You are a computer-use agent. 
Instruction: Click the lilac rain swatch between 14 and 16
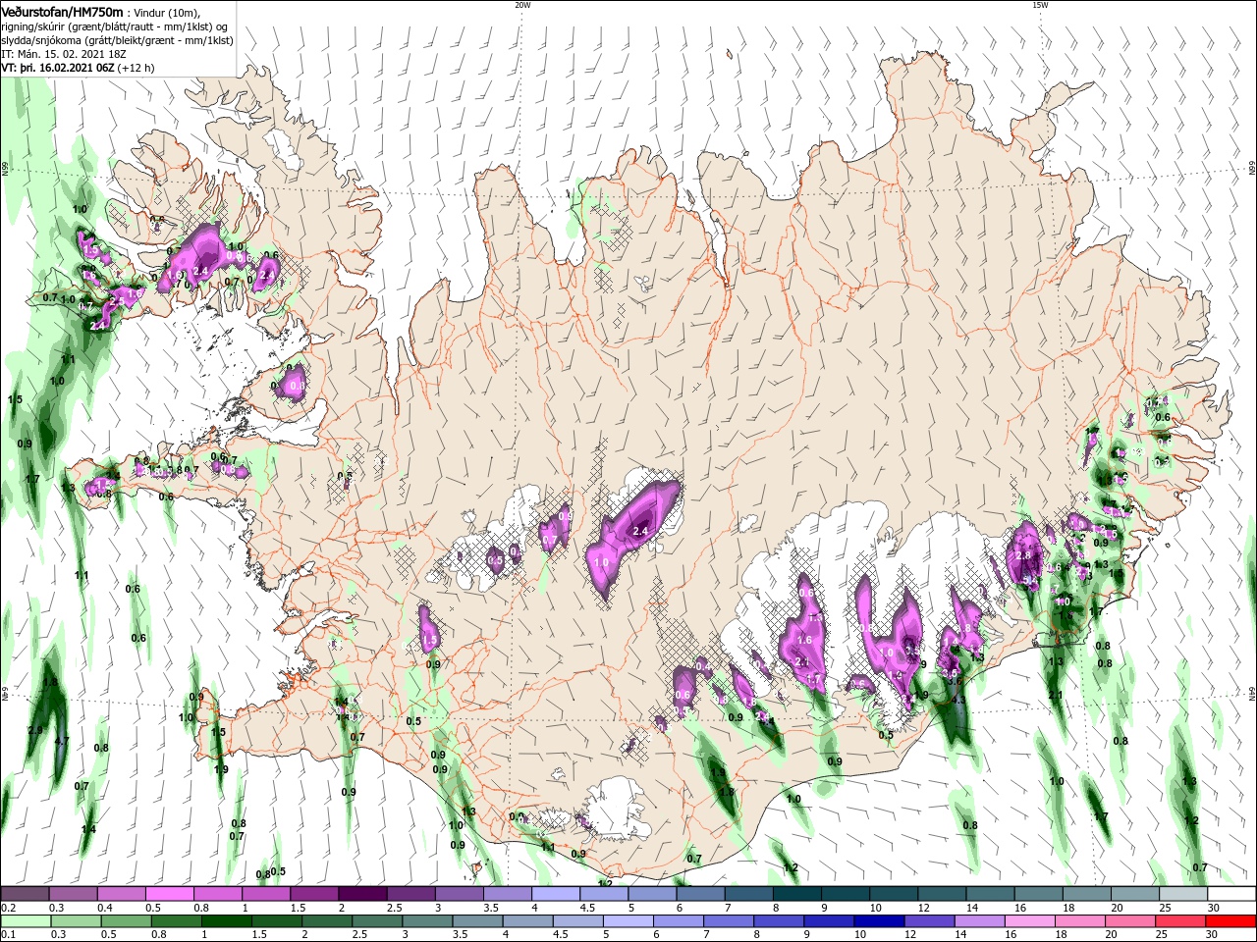click(x=980, y=921)
